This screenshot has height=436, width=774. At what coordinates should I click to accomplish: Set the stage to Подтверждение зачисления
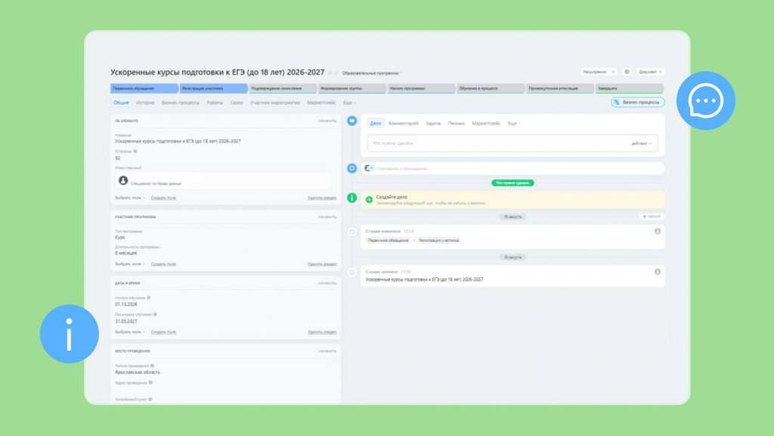pos(283,88)
